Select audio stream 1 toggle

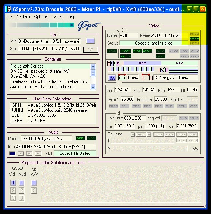click(12, 153)
